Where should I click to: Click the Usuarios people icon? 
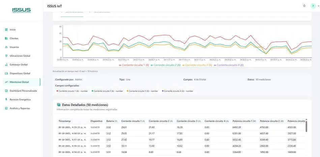pyautogui.click(x=6, y=47)
